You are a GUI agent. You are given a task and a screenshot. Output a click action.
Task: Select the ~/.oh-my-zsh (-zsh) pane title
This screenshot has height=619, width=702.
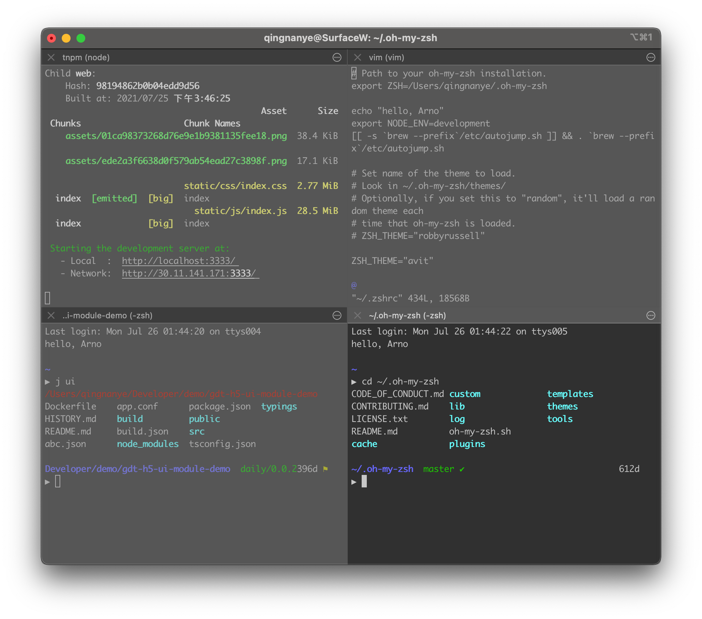408,315
